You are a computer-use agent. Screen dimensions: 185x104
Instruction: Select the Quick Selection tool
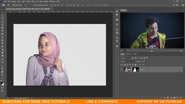[2, 22]
